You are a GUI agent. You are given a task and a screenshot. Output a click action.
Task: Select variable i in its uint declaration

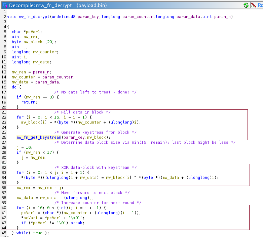pyautogui.click(x=25, y=57)
